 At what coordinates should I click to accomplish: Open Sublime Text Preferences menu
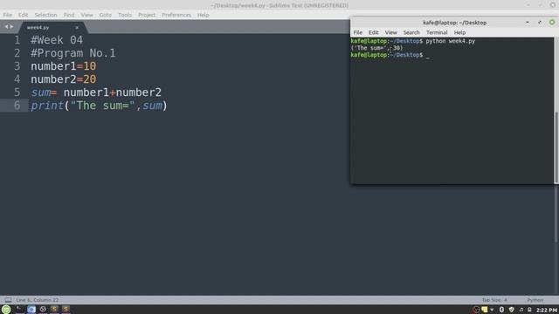[x=176, y=15]
